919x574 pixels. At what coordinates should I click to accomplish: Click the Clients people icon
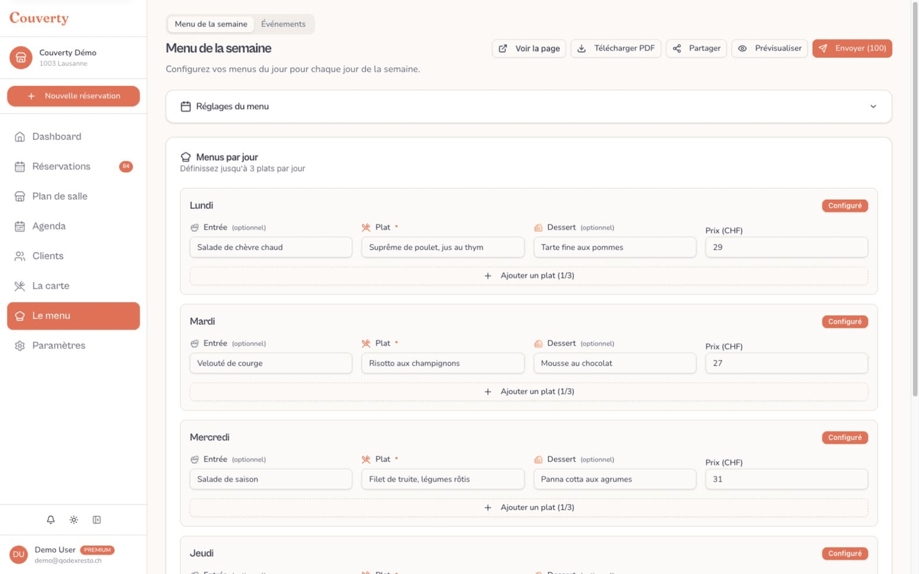20,256
